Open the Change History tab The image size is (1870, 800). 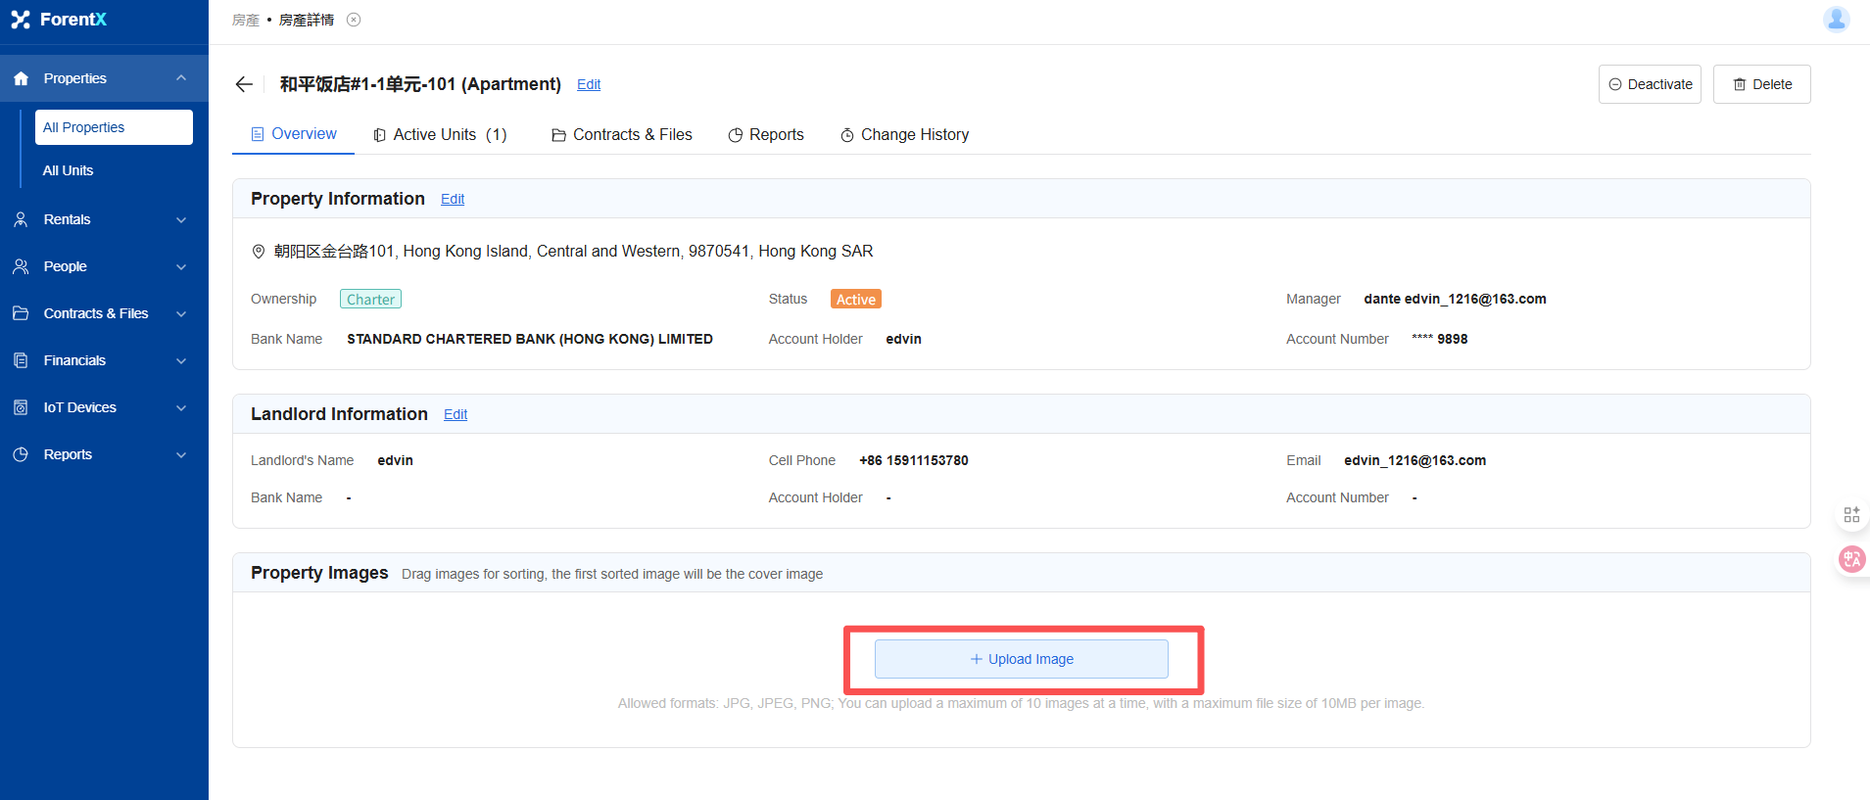coord(904,135)
